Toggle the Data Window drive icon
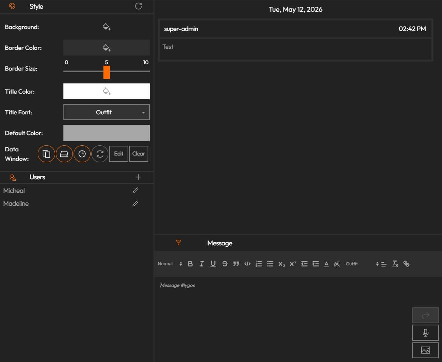This screenshot has height=362, width=442. tap(64, 154)
